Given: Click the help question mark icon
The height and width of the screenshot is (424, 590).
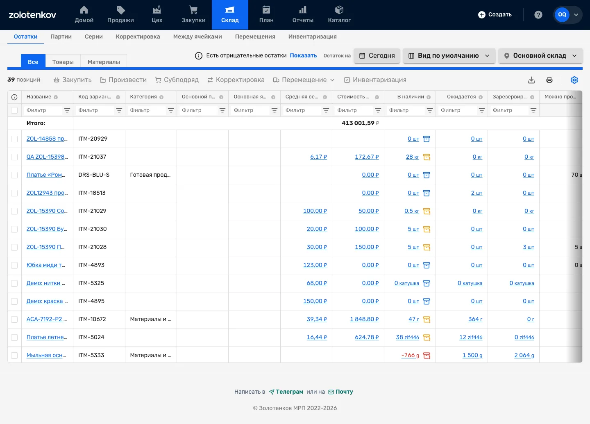Looking at the screenshot, I should coord(538,15).
